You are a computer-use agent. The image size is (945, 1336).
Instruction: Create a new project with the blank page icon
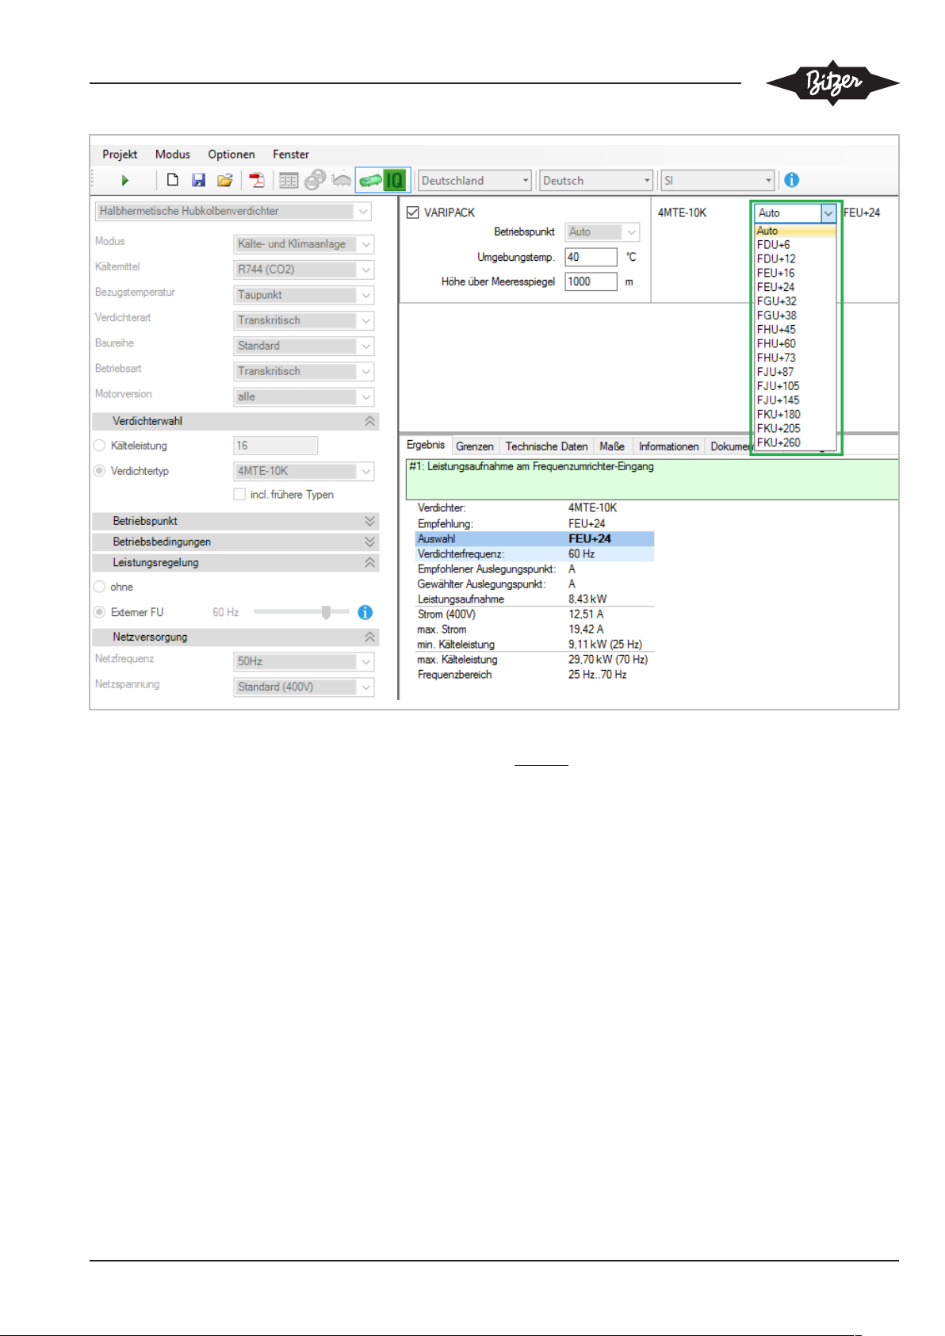click(172, 180)
